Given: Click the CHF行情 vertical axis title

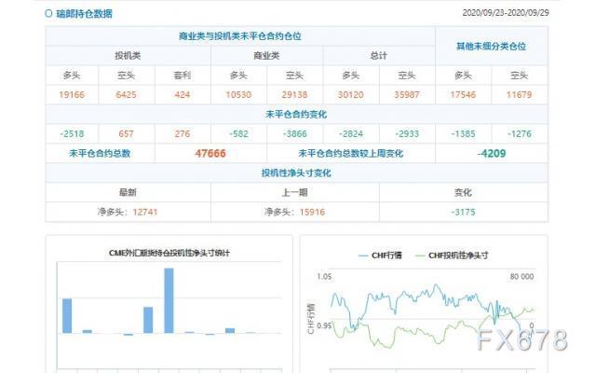Looking at the screenshot, I should click(x=311, y=319).
